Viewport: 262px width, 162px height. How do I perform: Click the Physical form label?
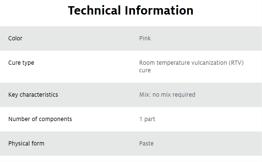tap(26, 144)
